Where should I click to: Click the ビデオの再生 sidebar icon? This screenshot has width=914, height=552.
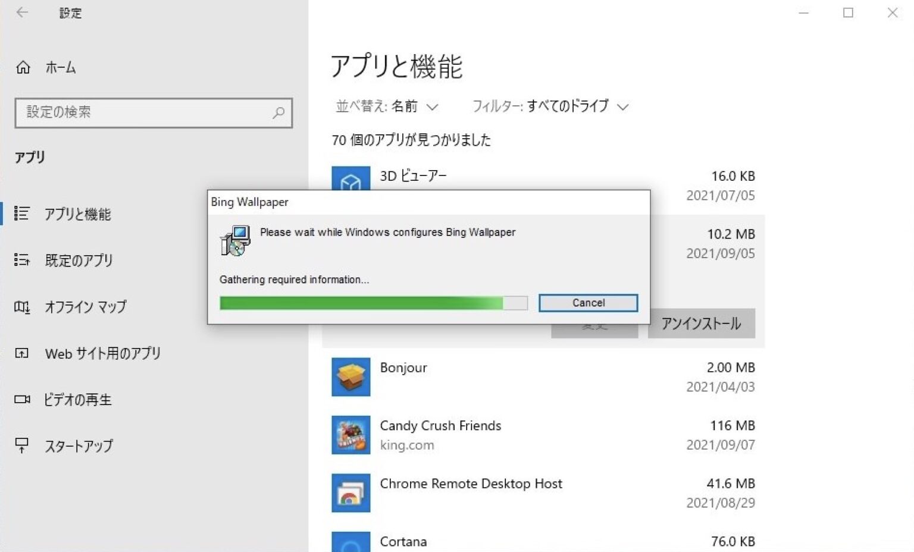coord(22,400)
